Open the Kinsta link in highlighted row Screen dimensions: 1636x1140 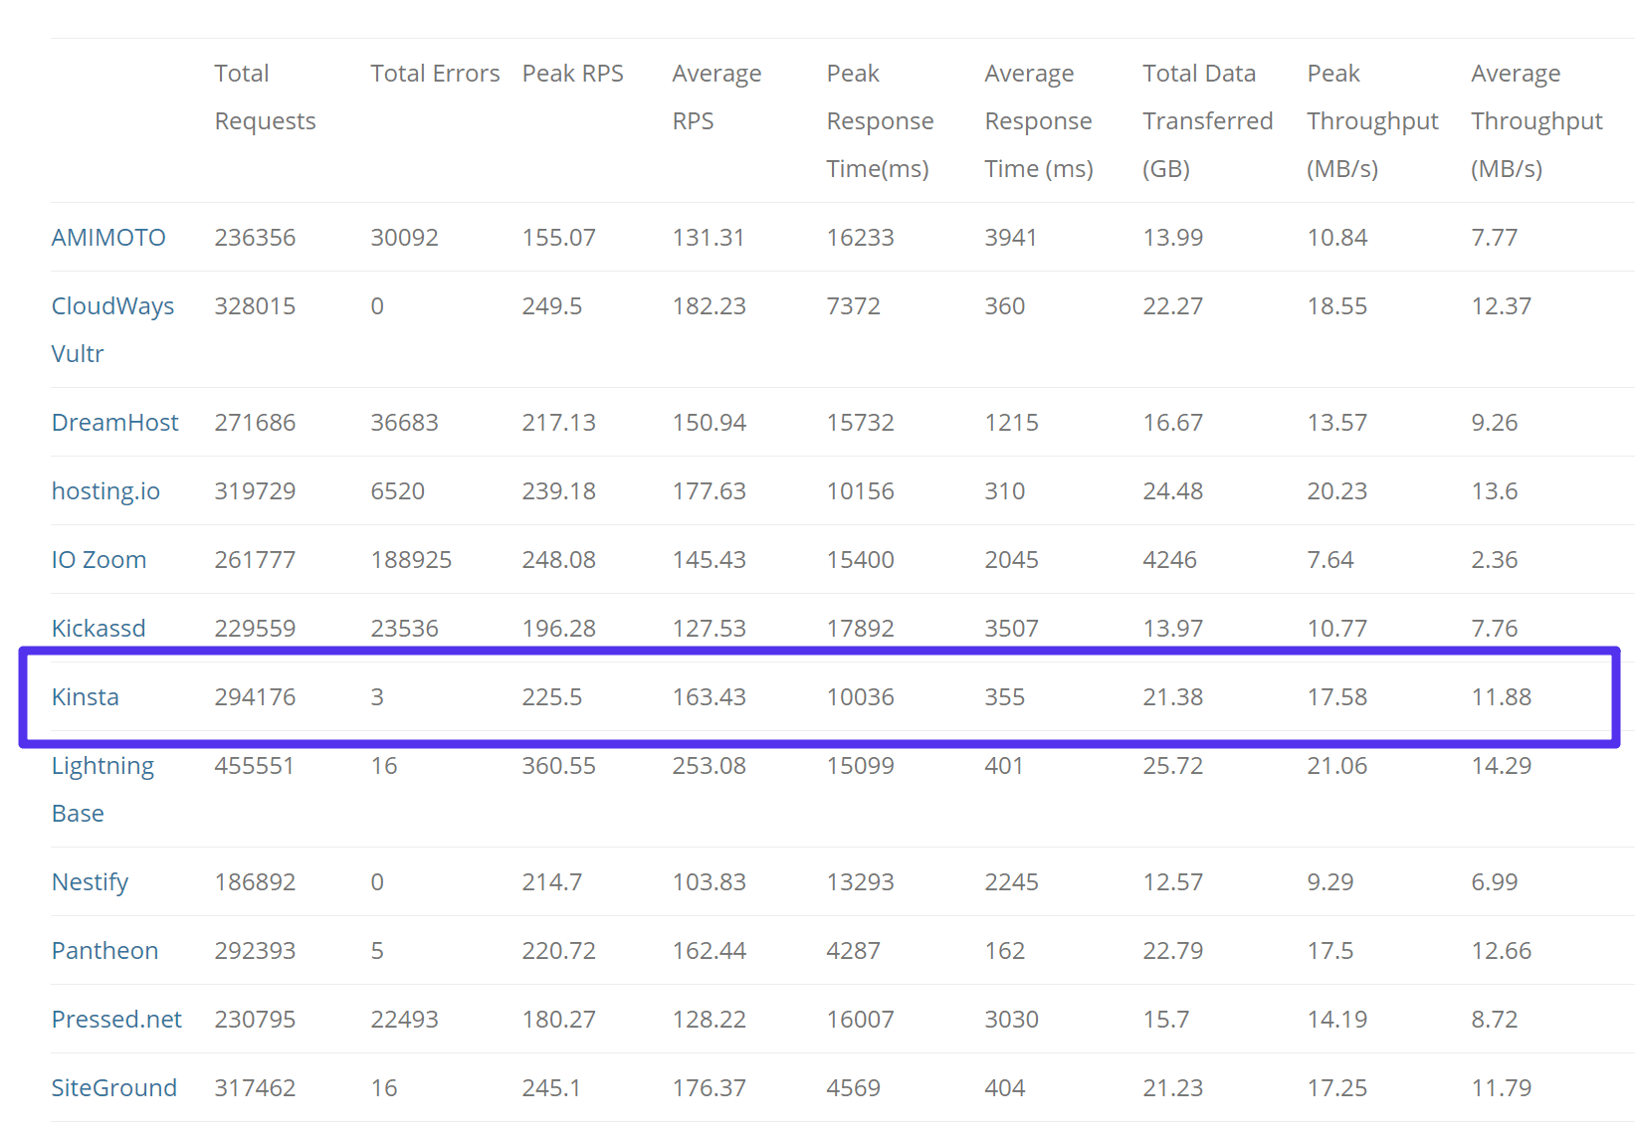[85, 697]
